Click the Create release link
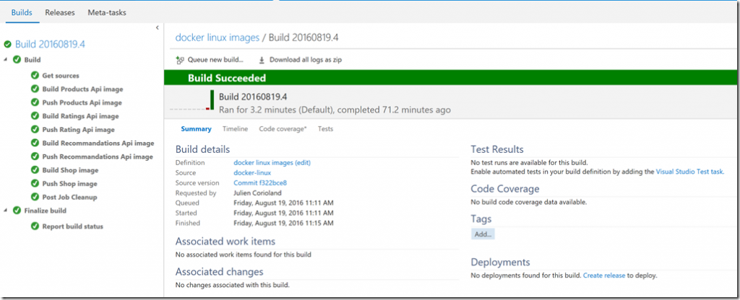This screenshot has width=740, height=300. point(604,275)
